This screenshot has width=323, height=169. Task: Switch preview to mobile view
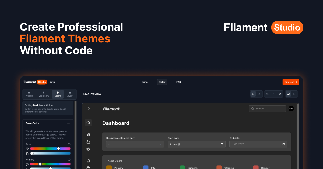coord(295,94)
